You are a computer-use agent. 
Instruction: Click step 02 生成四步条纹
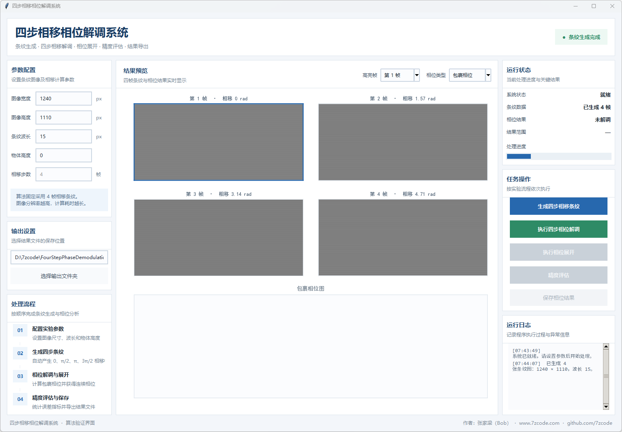point(58,356)
